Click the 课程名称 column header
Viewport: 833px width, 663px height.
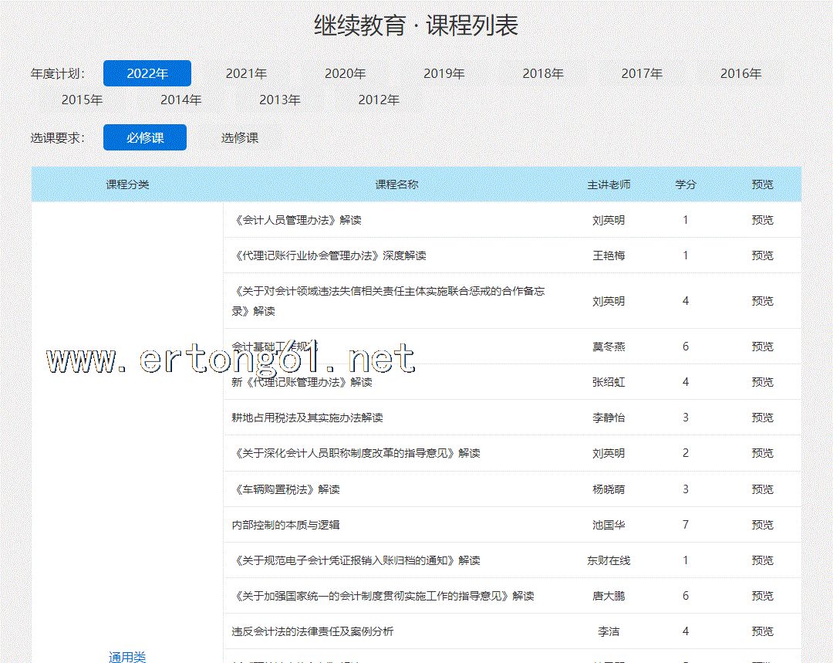click(x=396, y=184)
